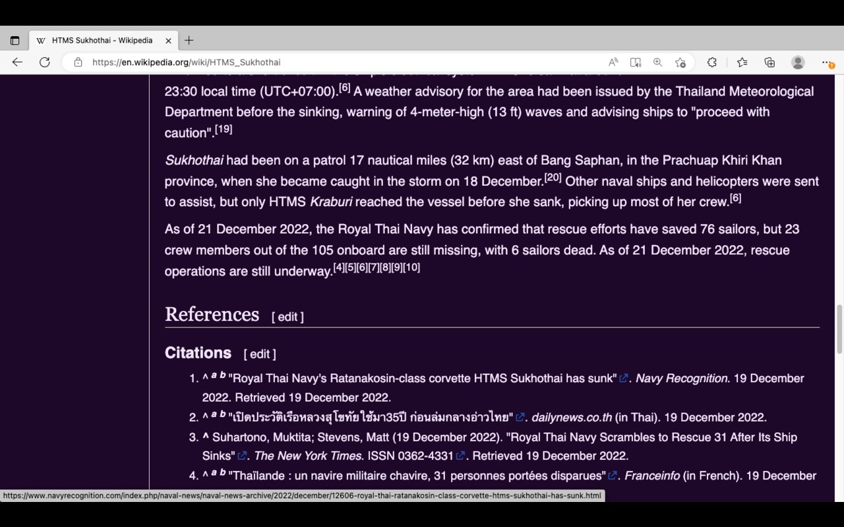844x527 pixels.
Task: Click italic "Sukhothai" at paragraph start
Action: click(194, 160)
